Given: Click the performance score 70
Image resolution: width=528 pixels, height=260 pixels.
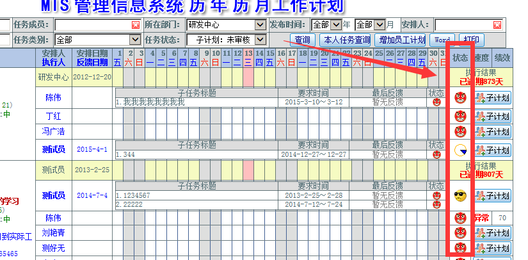Looking at the screenshot, I should tap(502, 218).
